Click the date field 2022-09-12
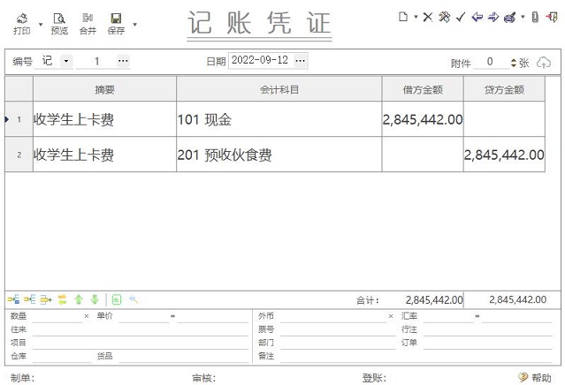Image resolution: width=565 pixels, height=385 pixels. pyautogui.click(x=261, y=60)
